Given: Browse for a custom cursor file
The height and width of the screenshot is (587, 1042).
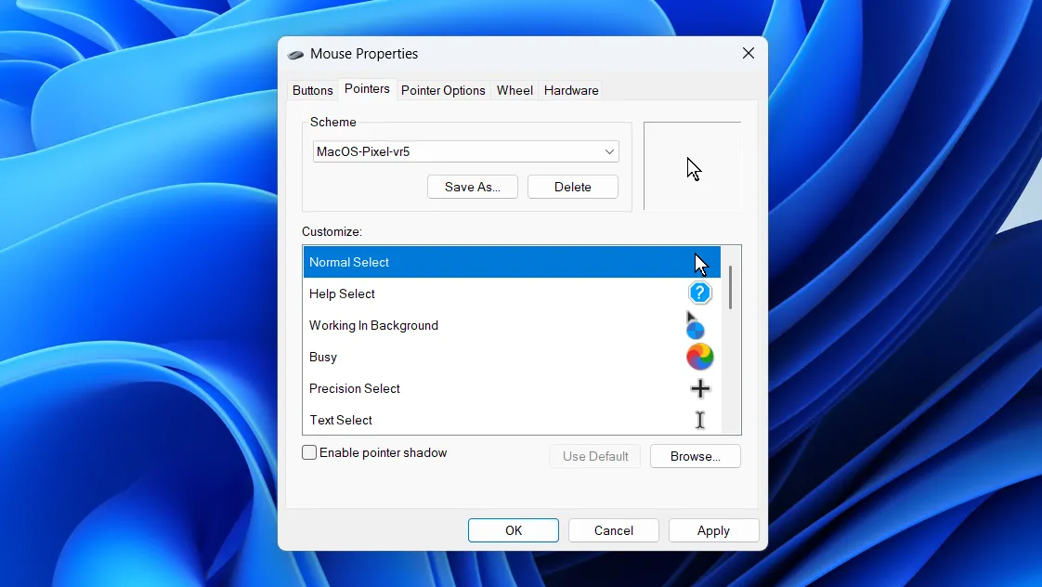Looking at the screenshot, I should 695,456.
